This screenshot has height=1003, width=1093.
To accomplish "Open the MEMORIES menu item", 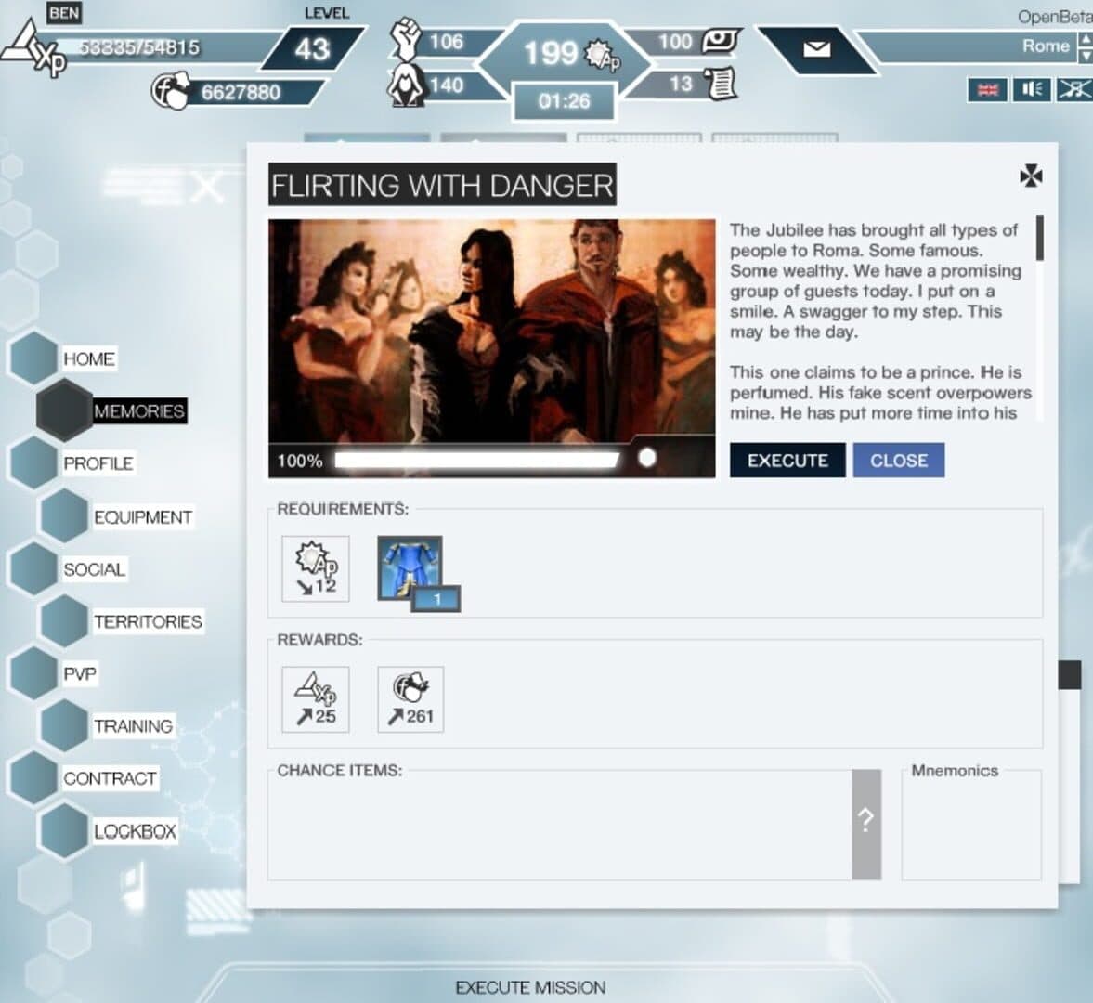I will click(x=138, y=411).
